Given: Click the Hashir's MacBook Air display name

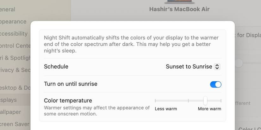Looking at the screenshot, I should (x=179, y=9).
